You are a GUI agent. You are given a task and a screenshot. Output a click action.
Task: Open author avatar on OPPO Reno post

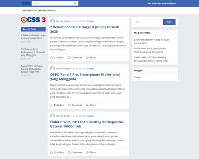pos(53,68)
